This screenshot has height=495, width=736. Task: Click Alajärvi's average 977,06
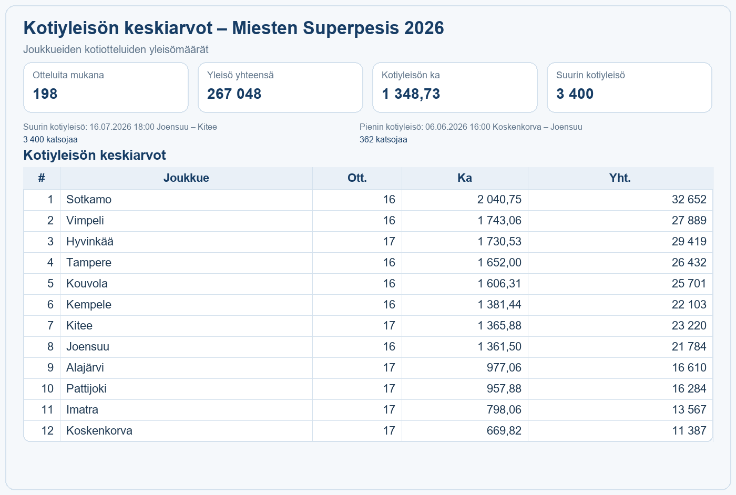pos(504,368)
